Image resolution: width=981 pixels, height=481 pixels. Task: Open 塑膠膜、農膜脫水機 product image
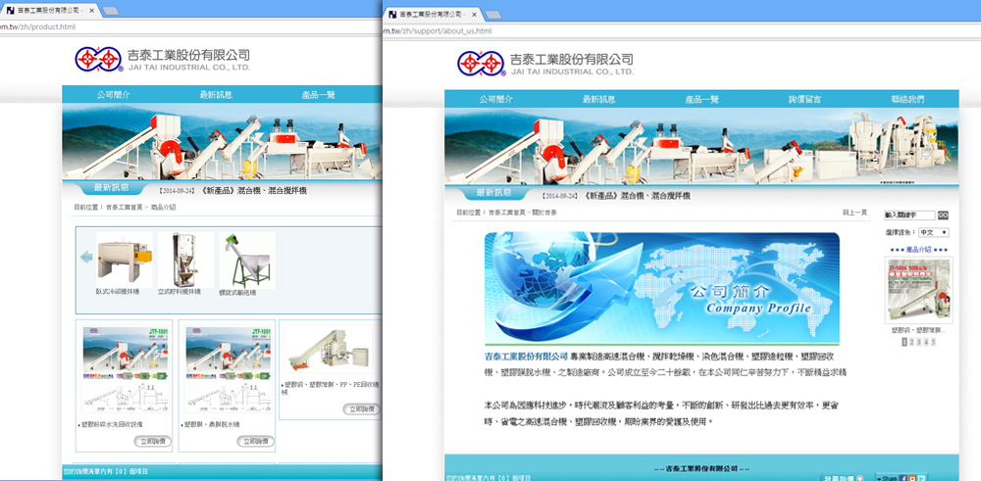230,368
